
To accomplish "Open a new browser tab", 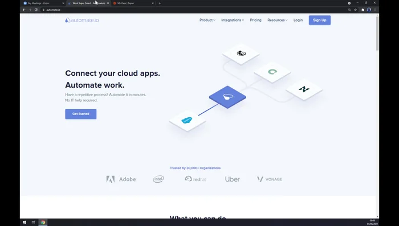I will (x=160, y=3).
